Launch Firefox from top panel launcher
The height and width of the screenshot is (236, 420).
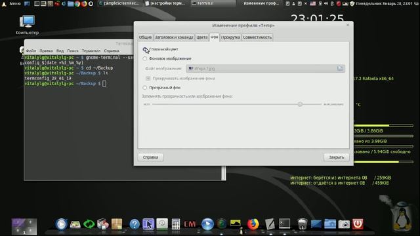click(84, 3)
